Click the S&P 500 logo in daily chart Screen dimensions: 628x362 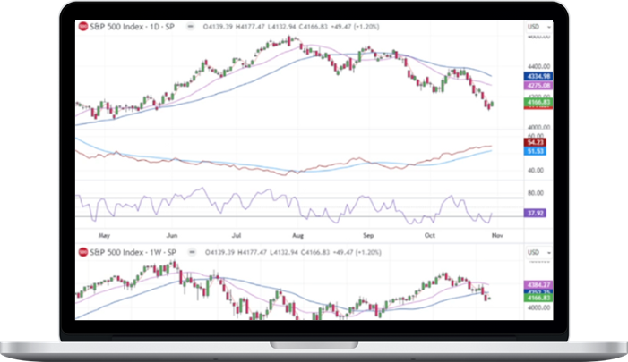pos(84,27)
